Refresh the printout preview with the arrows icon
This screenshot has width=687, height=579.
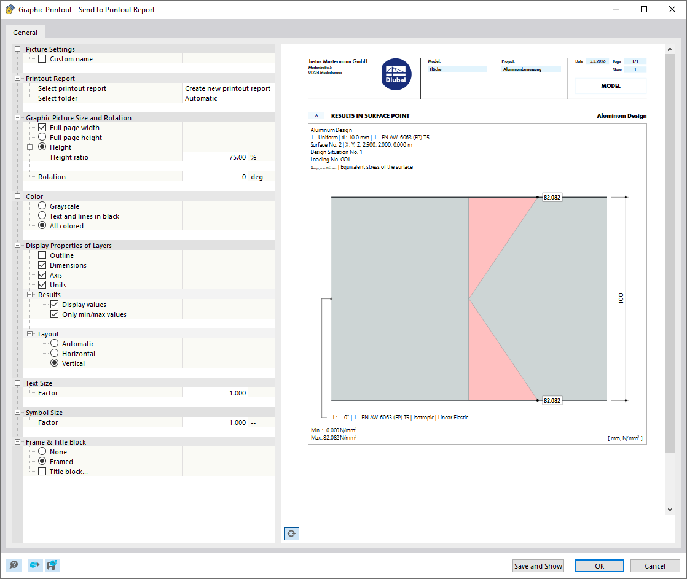point(291,534)
